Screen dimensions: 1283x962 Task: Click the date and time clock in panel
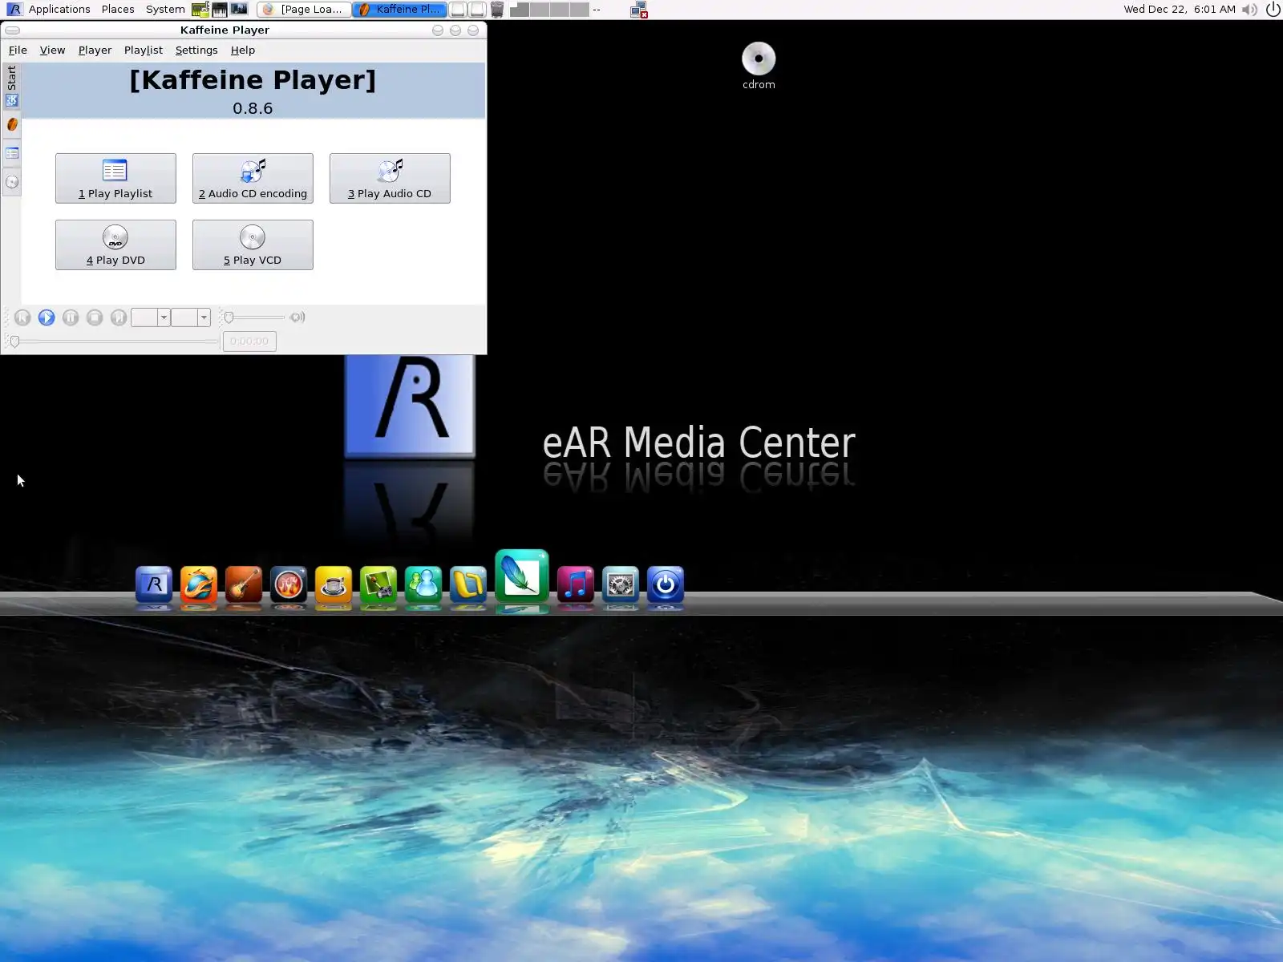point(1180,10)
